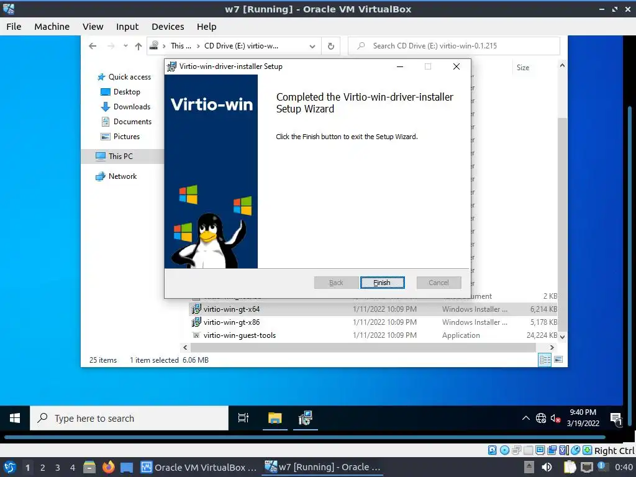Click the muted speaker tray icon

coord(555,418)
